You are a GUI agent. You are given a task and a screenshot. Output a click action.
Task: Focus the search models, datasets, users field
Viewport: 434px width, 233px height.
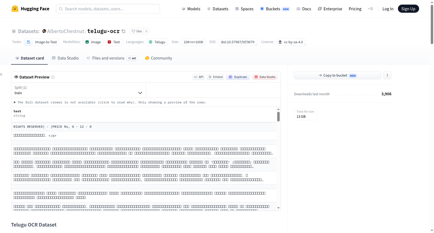coord(108,9)
